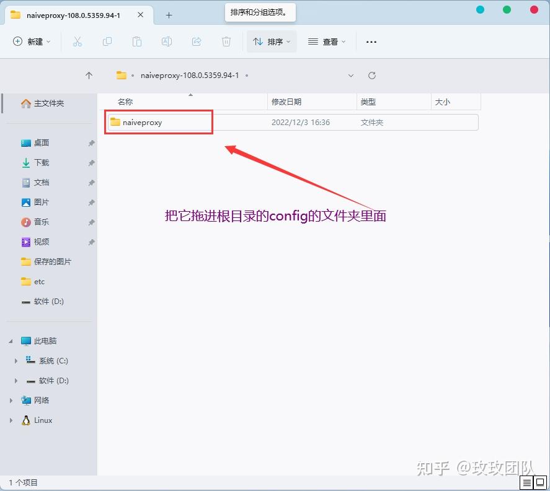The height and width of the screenshot is (491, 550).
Task: Click the green maximize window circle
Action: [x=507, y=9]
